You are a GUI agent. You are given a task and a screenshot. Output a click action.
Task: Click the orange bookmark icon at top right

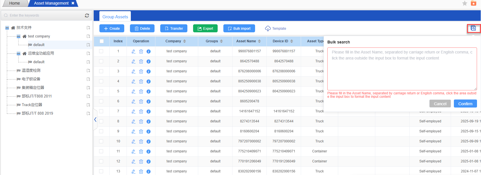coord(474,3)
